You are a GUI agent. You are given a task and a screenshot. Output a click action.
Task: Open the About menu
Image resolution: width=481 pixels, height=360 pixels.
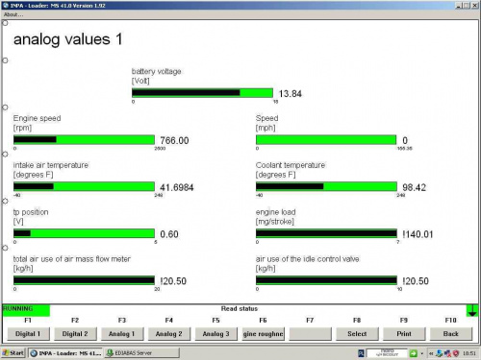pos(13,14)
